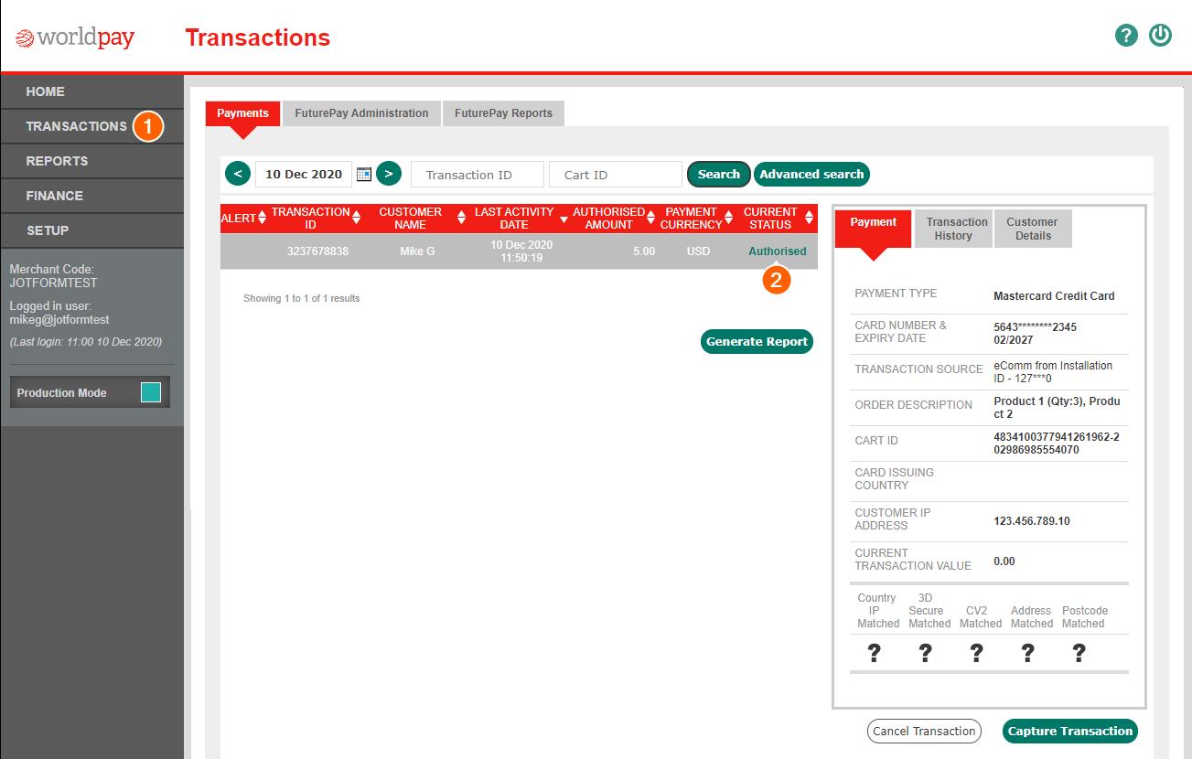The width and height of the screenshot is (1192, 759).
Task: Click Address Matched question mark
Action: coord(1028,653)
